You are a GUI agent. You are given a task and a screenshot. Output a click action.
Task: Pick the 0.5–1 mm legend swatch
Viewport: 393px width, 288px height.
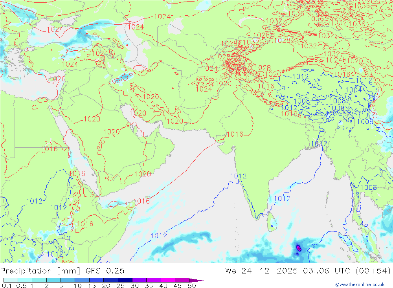click(25, 280)
